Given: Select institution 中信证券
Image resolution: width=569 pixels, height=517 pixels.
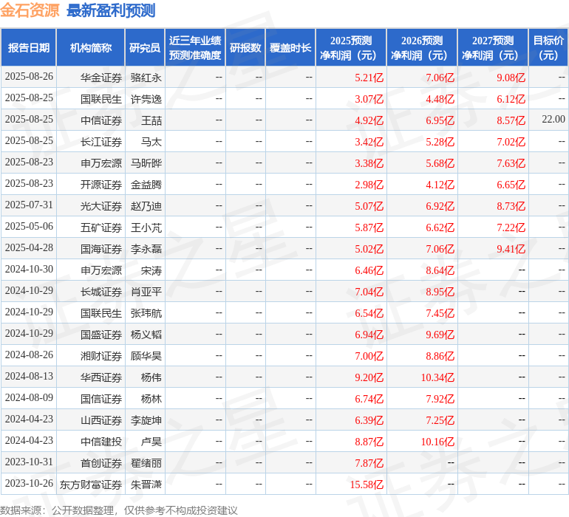Looking at the screenshot, I should (101, 120).
